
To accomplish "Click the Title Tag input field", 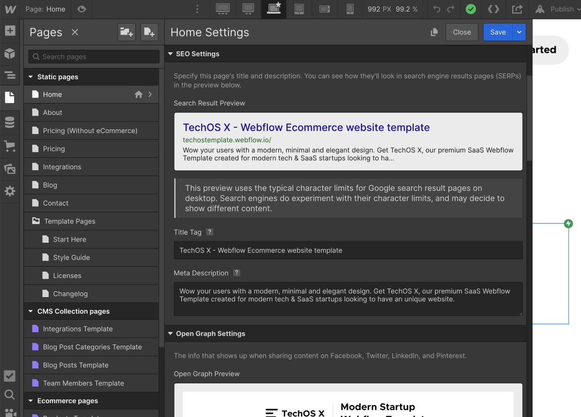I will 348,251.
